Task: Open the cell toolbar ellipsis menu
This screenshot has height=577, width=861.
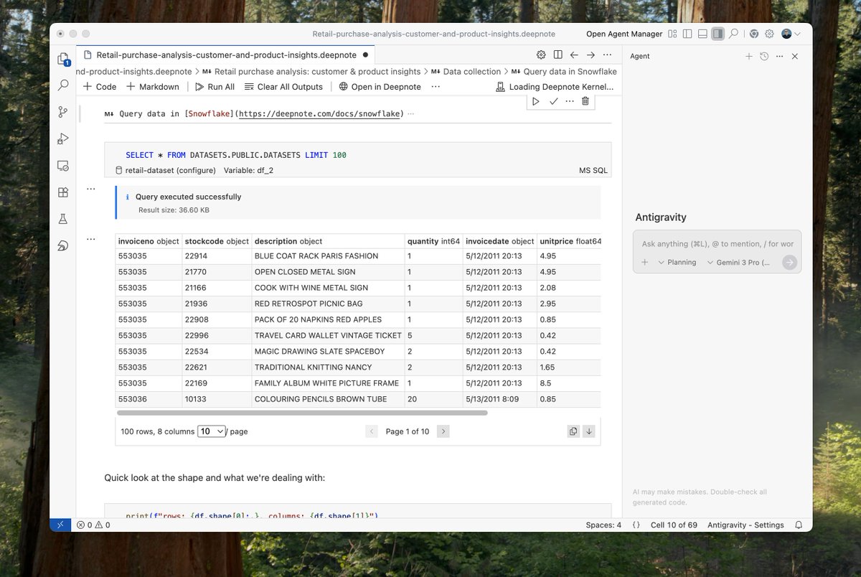Action: coord(570,101)
